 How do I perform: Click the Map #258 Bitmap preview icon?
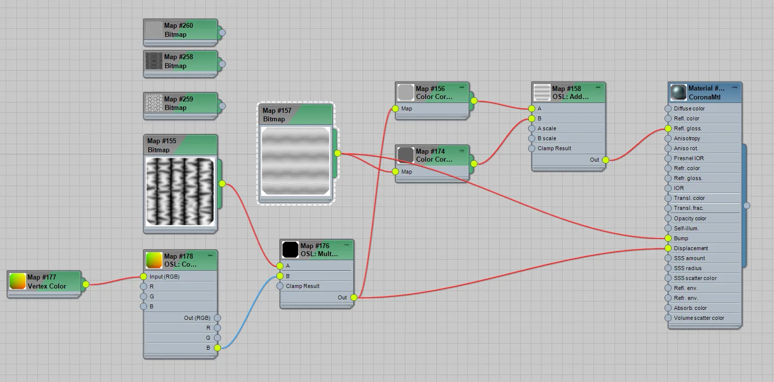pyautogui.click(x=154, y=61)
